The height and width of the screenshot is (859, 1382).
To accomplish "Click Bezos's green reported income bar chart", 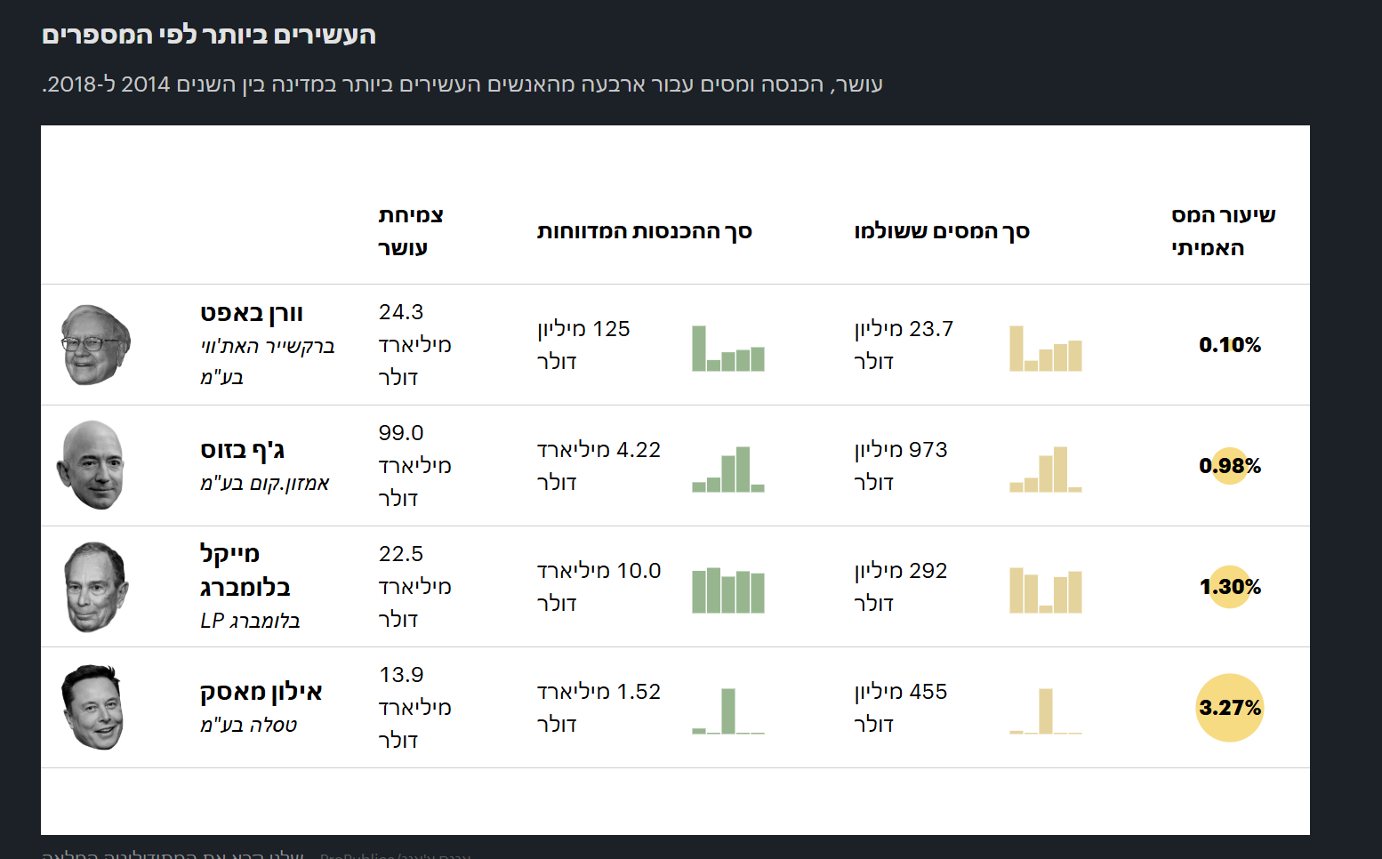I will pyautogui.click(x=728, y=470).
